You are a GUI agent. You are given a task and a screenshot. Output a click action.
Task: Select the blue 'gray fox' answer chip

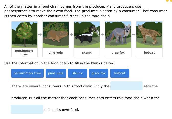click(99, 73)
